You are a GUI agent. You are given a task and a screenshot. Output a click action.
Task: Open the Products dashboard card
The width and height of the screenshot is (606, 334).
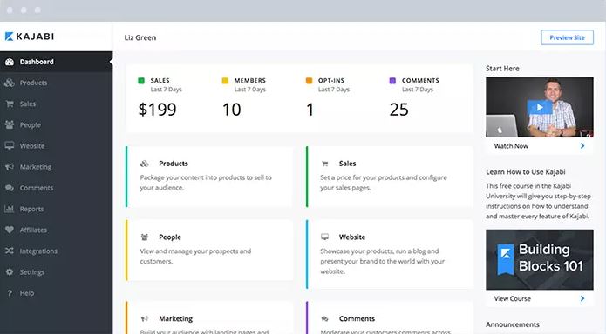209,177
